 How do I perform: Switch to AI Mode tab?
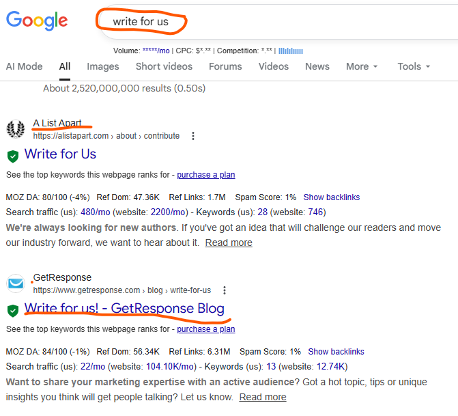click(24, 66)
